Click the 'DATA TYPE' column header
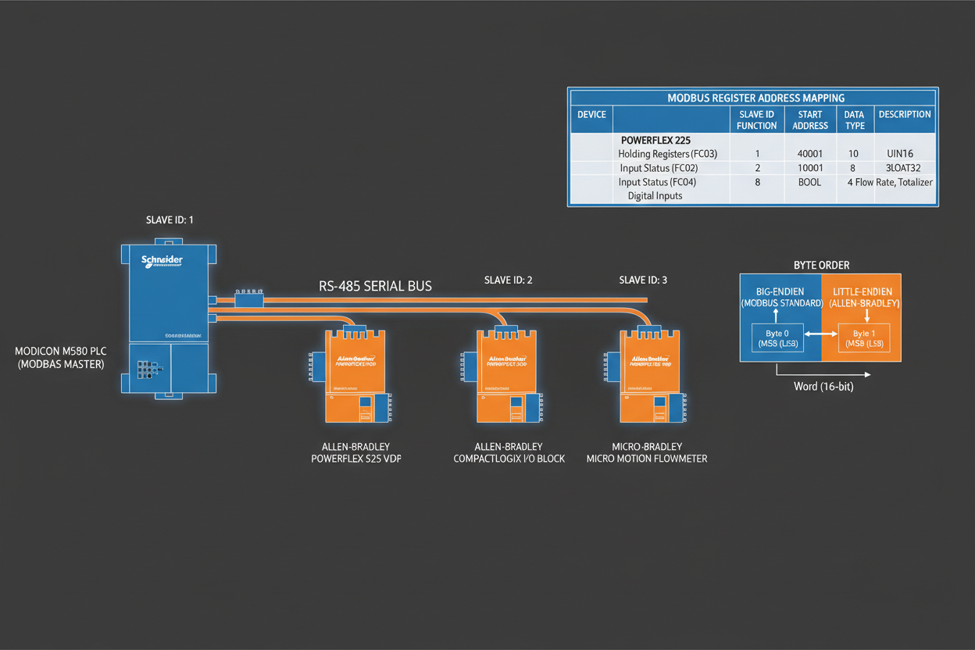Image resolution: width=975 pixels, height=650 pixels. 855,120
